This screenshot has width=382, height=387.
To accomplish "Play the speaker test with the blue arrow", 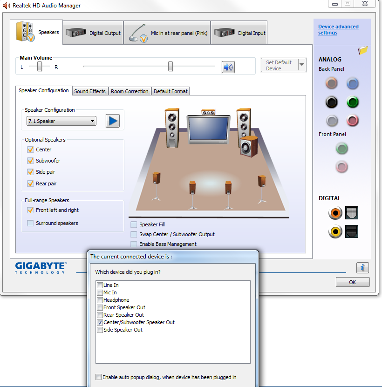I will [113, 121].
